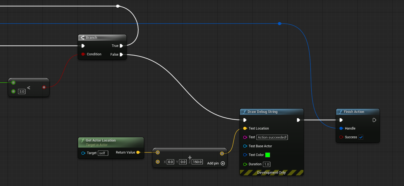Select the Branch node title
Viewport: 404px width, 186px height.
click(91, 38)
